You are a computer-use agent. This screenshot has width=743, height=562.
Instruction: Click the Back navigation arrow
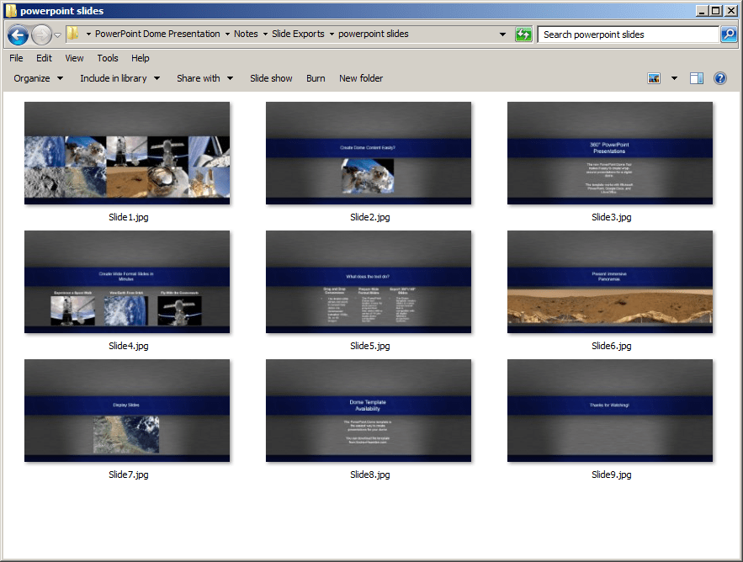tap(18, 34)
